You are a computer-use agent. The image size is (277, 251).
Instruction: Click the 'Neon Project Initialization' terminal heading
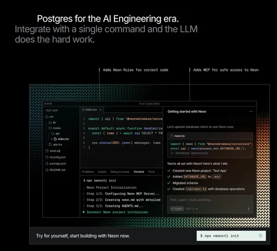111,187
